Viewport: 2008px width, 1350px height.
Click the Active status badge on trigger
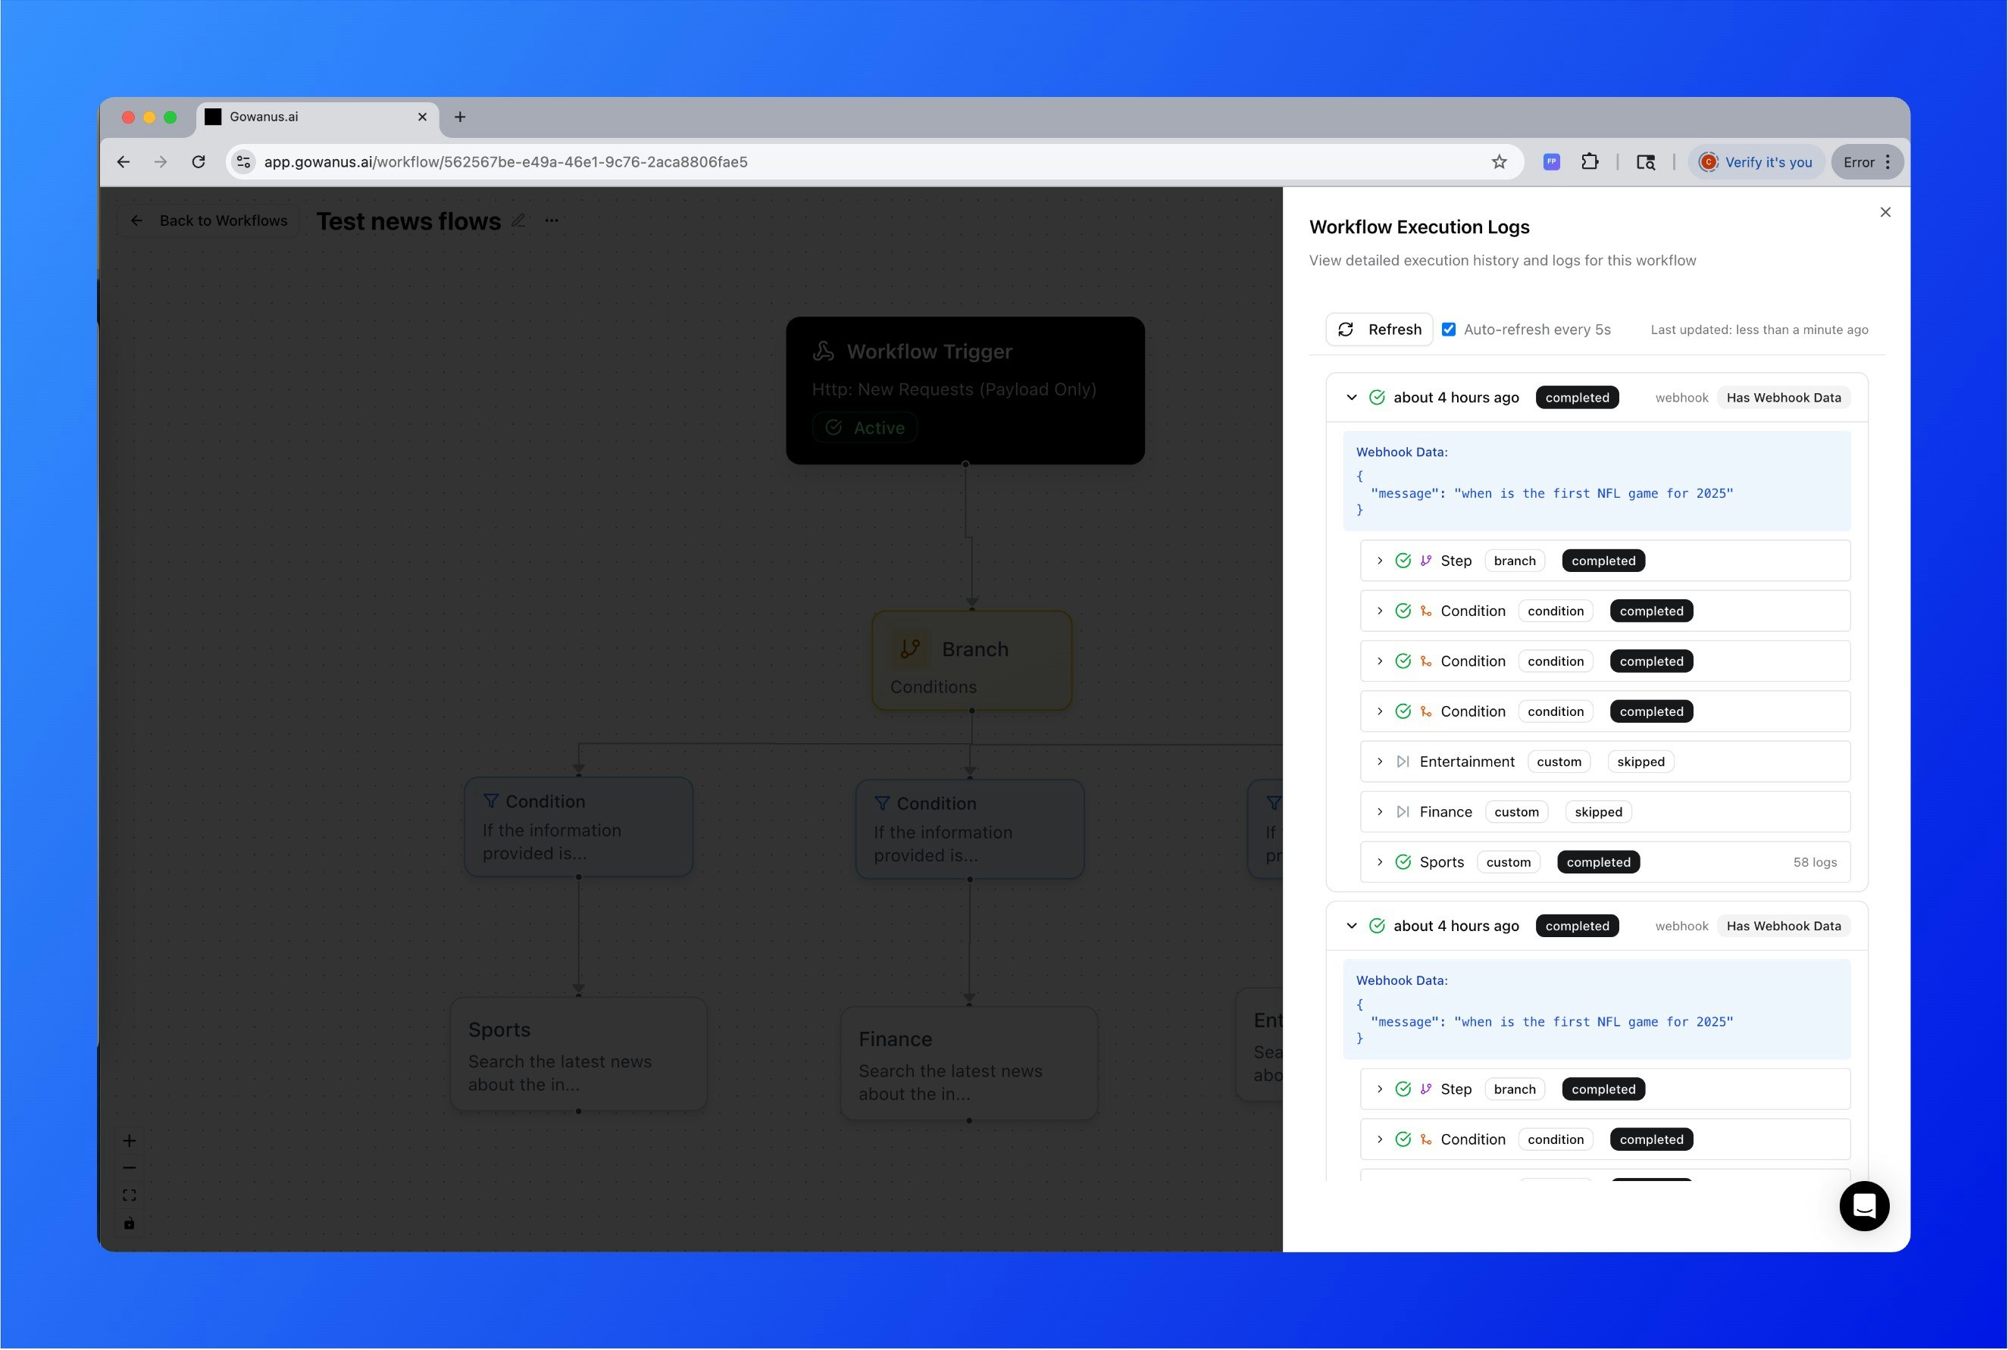point(865,428)
